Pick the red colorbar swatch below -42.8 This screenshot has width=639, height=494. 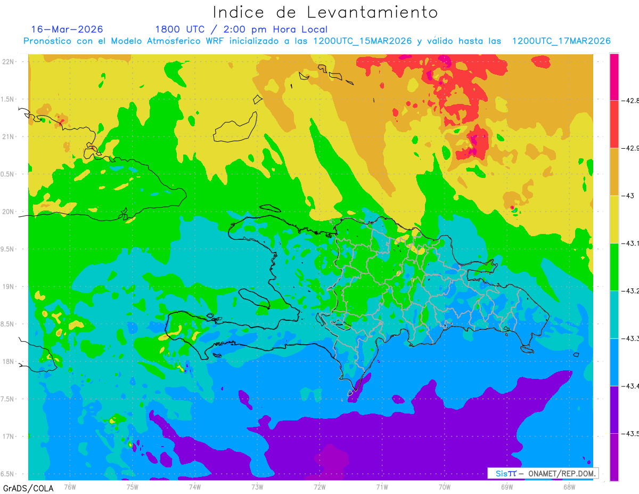(615, 124)
